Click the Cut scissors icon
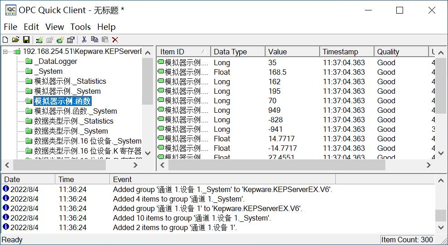Viewport: 448px width, 245px height. coord(84,40)
